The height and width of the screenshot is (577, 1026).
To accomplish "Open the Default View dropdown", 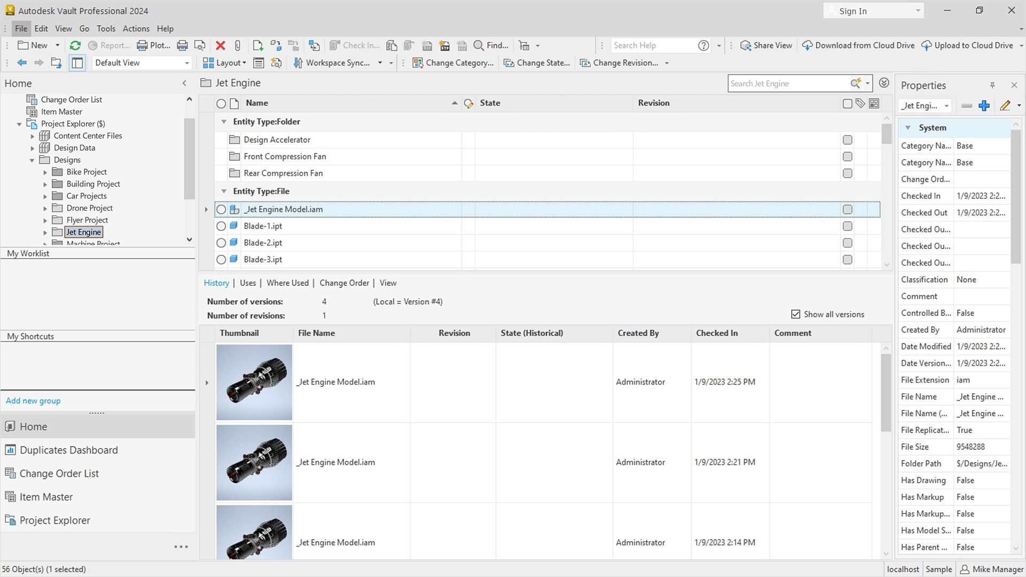I will [x=186, y=63].
